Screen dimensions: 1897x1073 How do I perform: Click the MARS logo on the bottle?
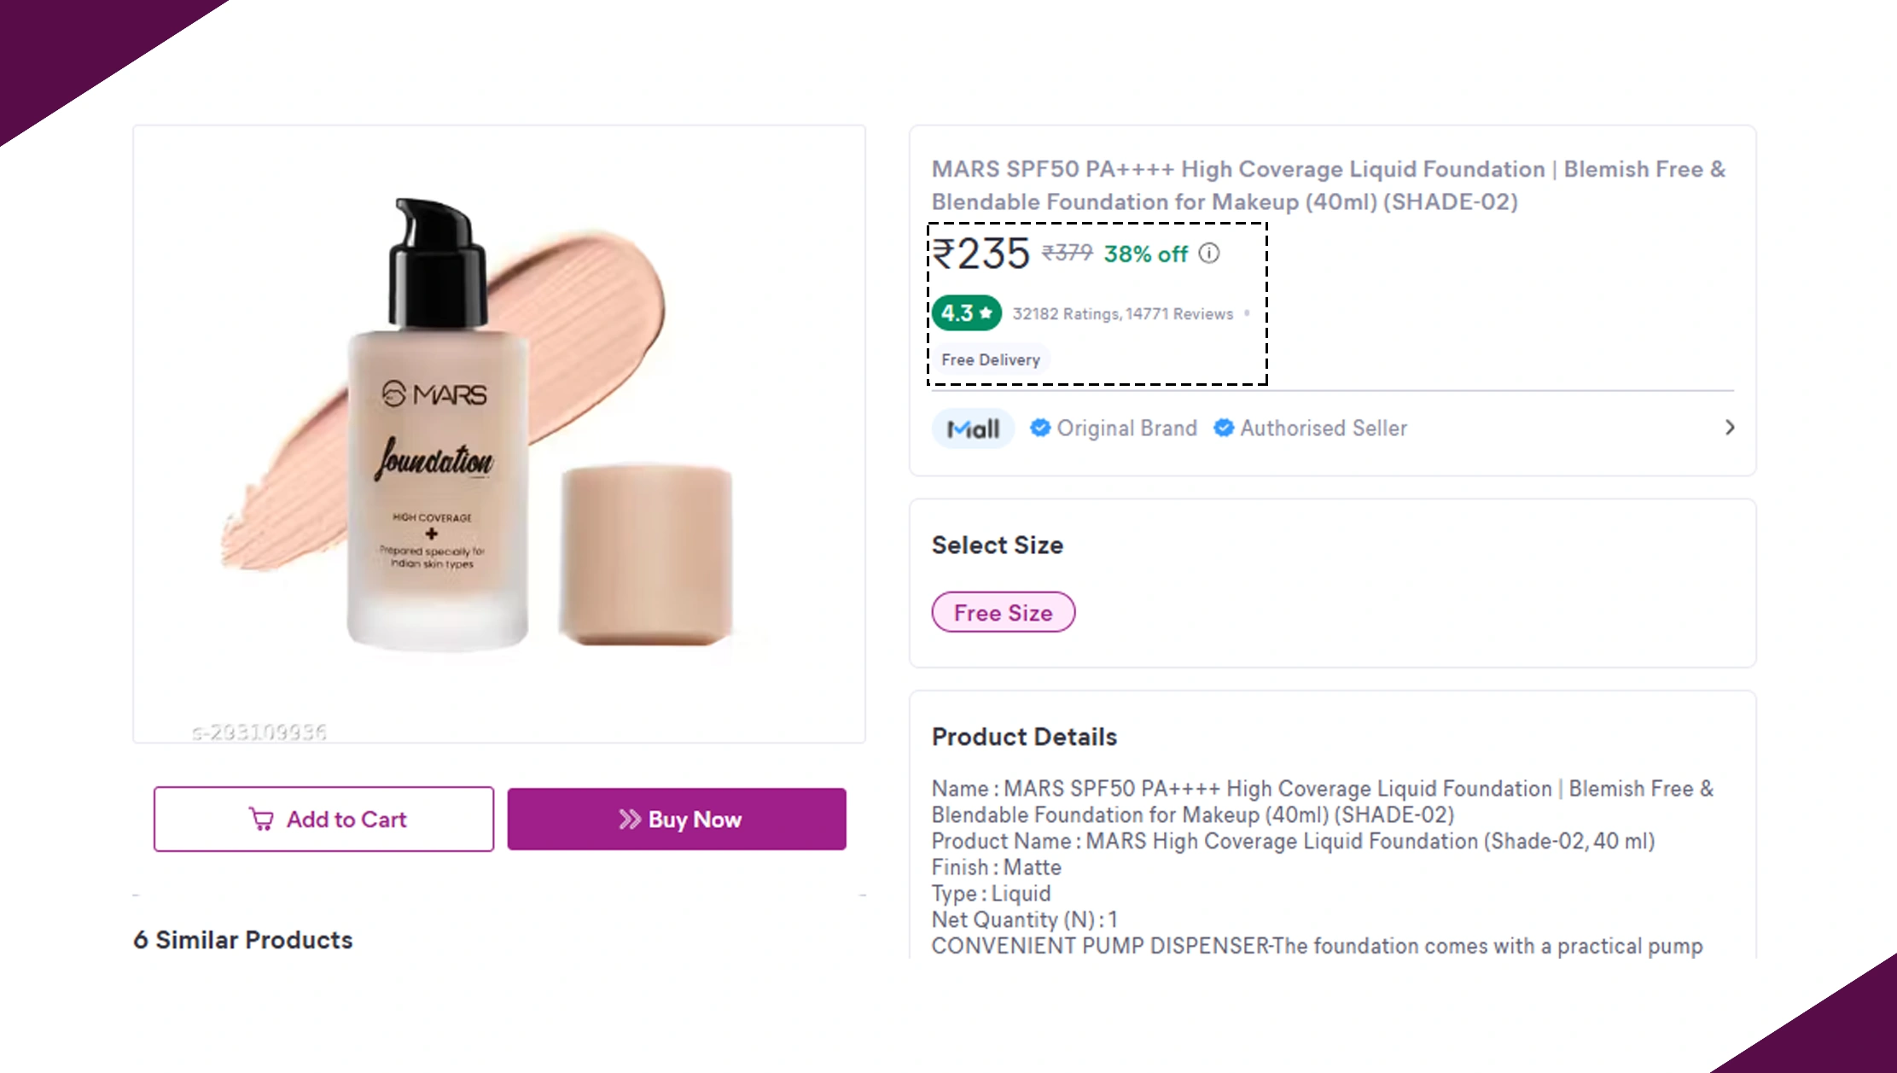[434, 394]
